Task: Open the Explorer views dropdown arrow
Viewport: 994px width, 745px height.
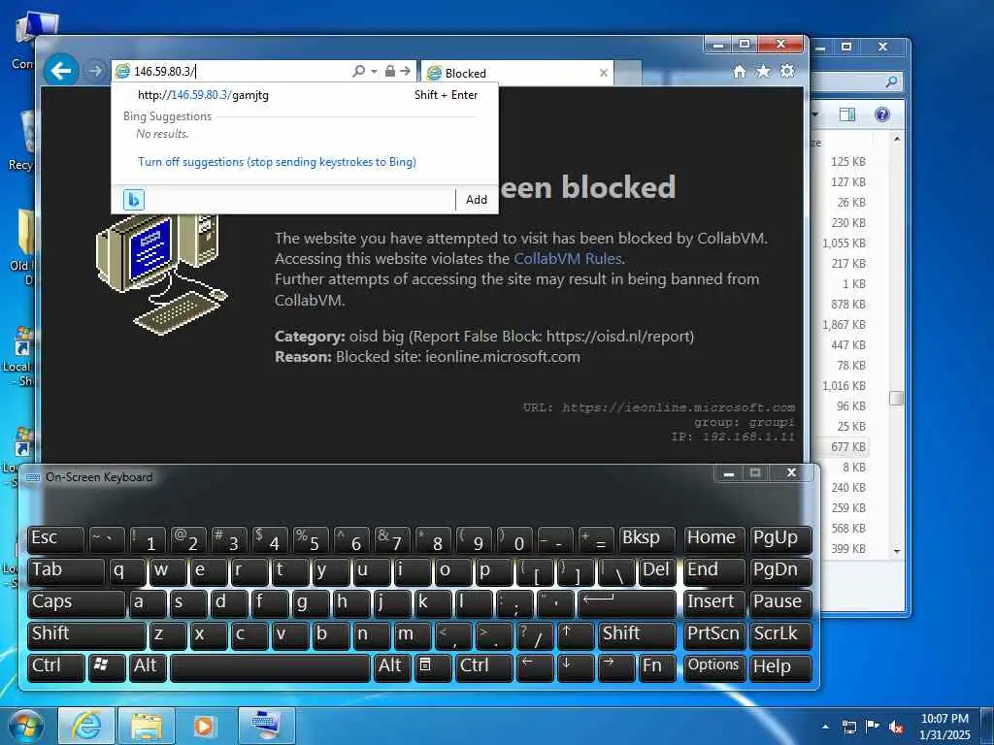Action: pyautogui.click(x=815, y=114)
